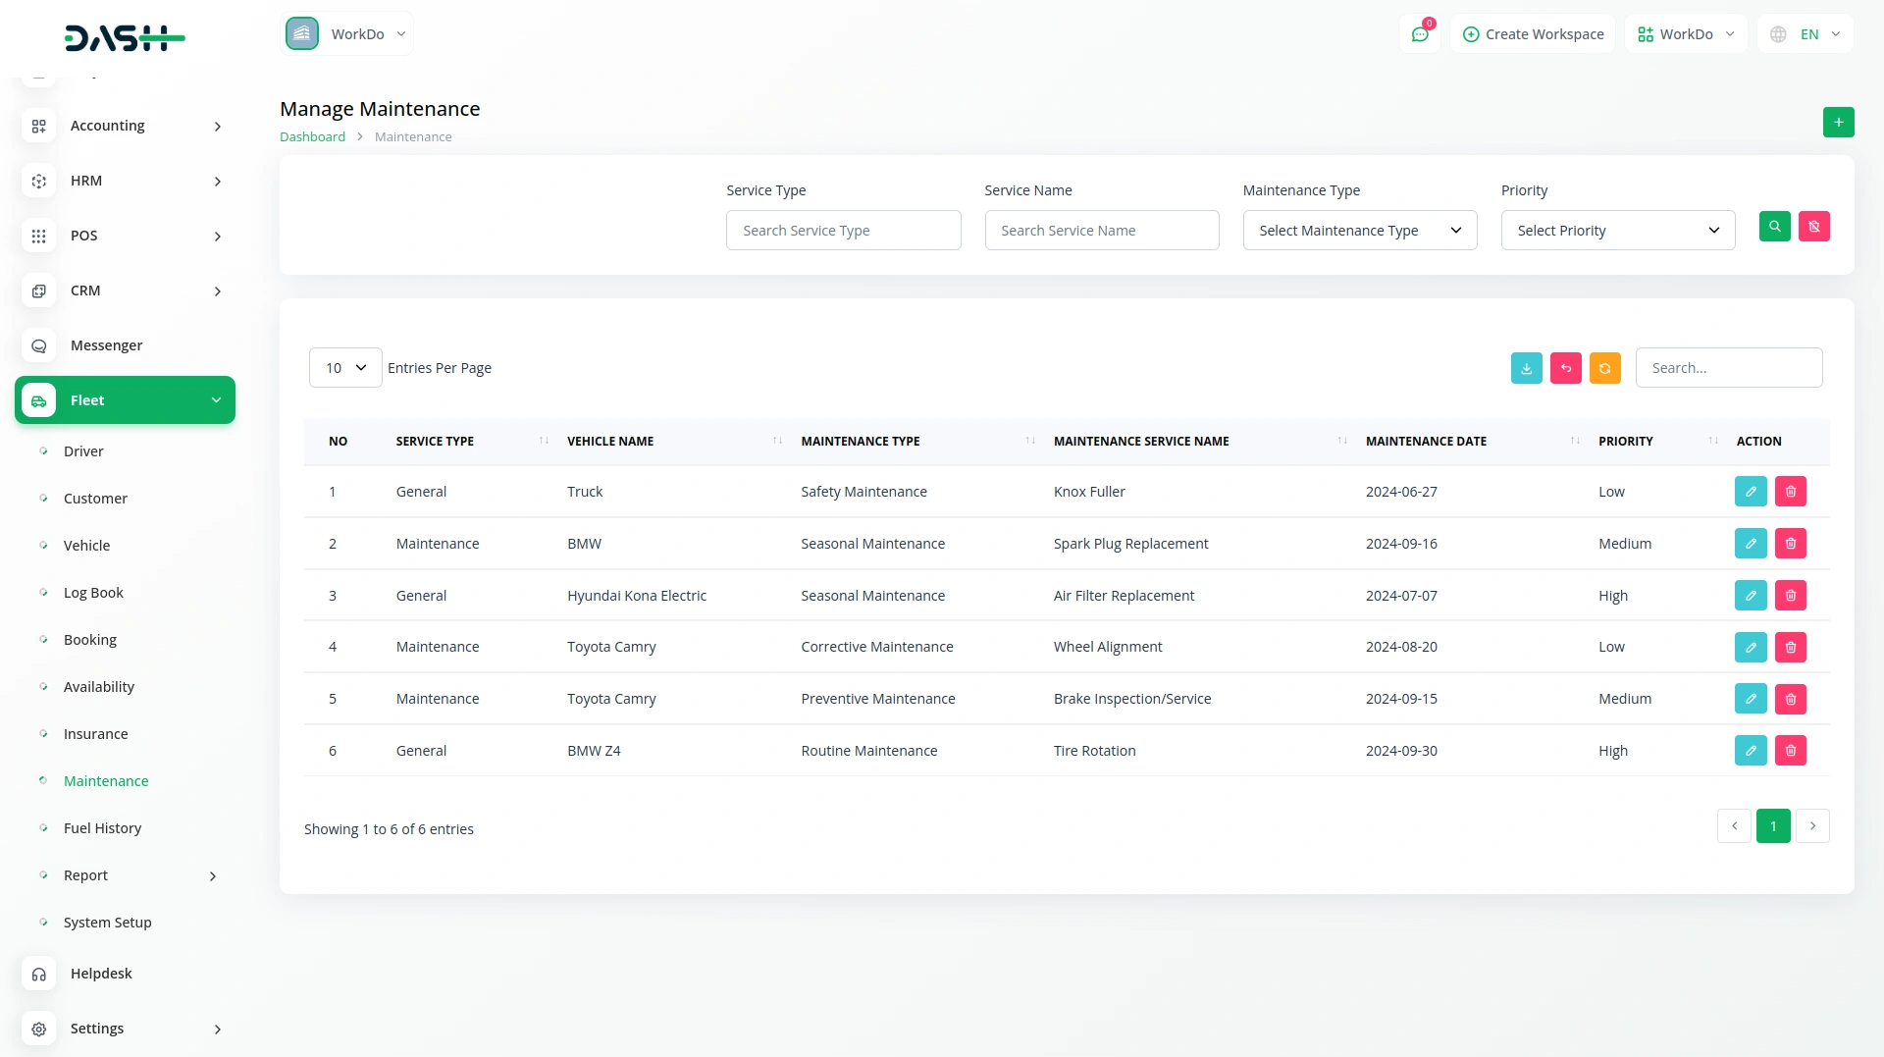
Task: Click the Search Service Name field
Action: (1101, 231)
